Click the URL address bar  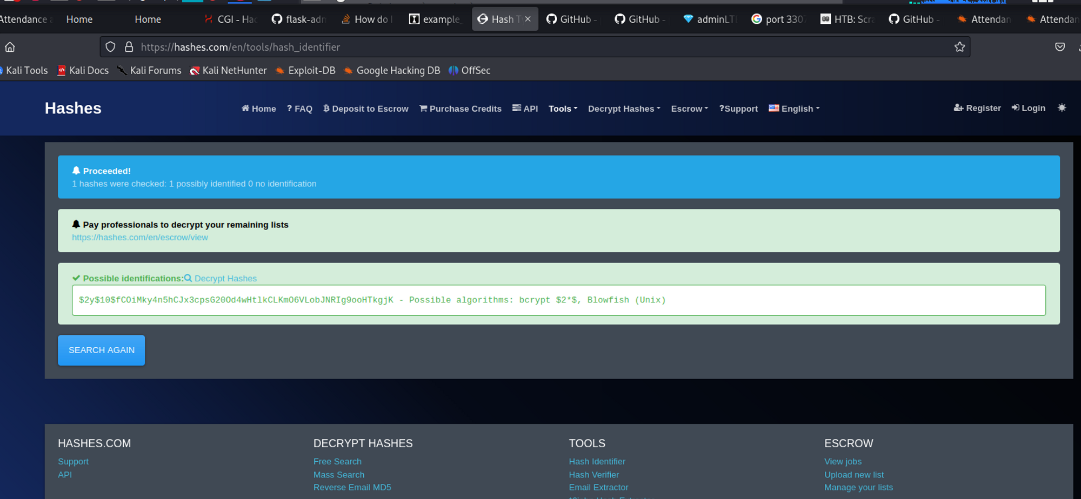pyautogui.click(x=535, y=47)
